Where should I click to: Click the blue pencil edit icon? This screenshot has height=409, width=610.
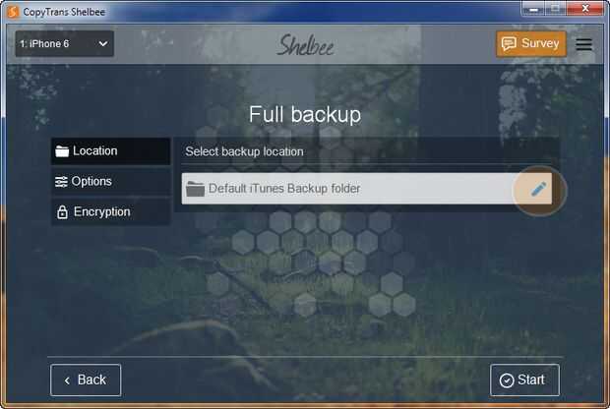[x=538, y=190]
